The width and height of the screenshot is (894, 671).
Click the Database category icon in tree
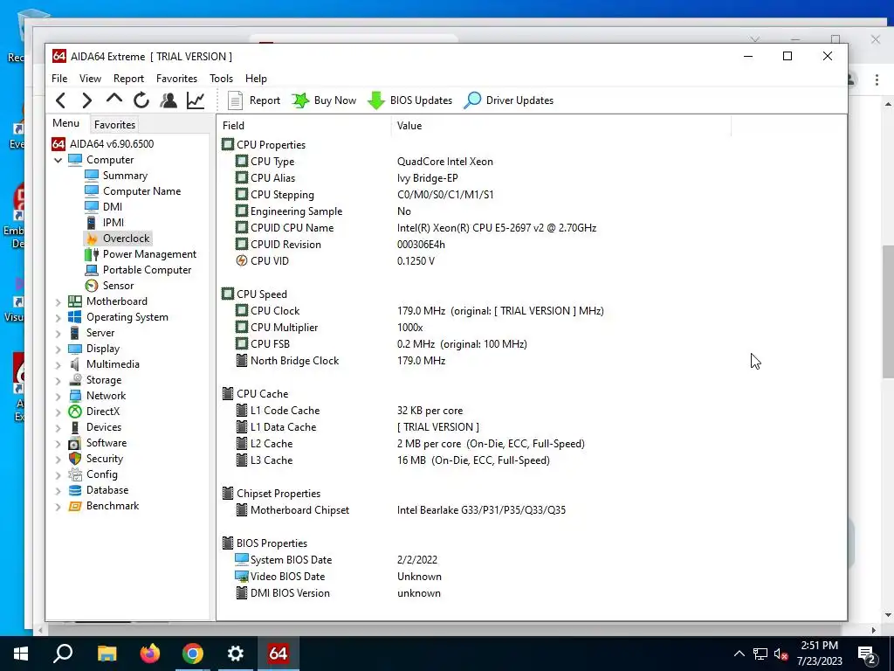tap(75, 490)
